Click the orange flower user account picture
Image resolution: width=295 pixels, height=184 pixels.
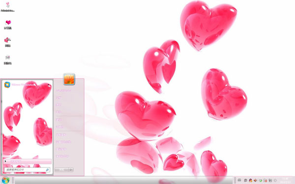[69, 79]
